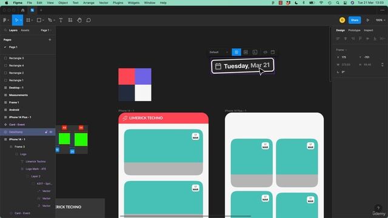Click the calendar icon in variant toolbar

tap(273, 52)
